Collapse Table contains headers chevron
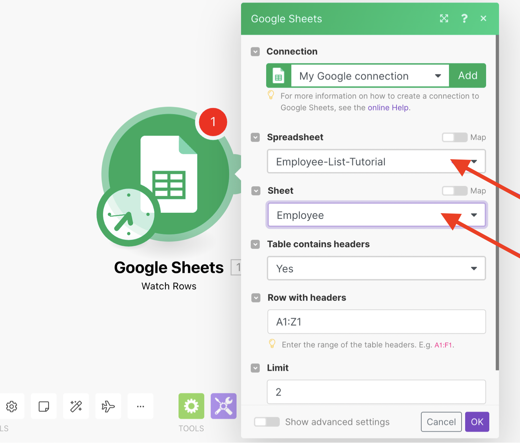Screen dimensions: 520x443 pyautogui.click(x=255, y=244)
